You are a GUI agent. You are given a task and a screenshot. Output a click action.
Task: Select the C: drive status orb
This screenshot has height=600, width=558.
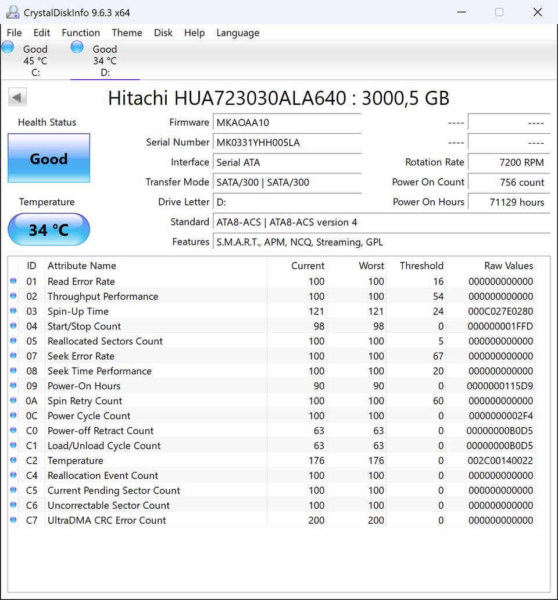click(x=8, y=48)
